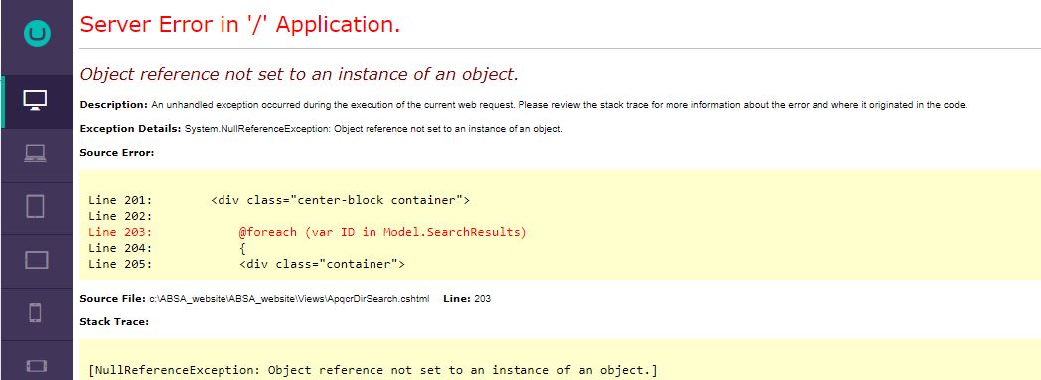1041x380 pixels.
Task: Select the desktop monitor preview icon
Action: coord(35,101)
